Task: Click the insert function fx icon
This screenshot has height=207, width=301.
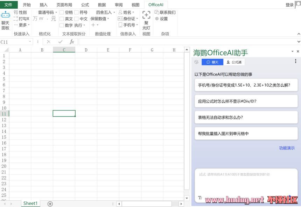Action: click(72, 42)
